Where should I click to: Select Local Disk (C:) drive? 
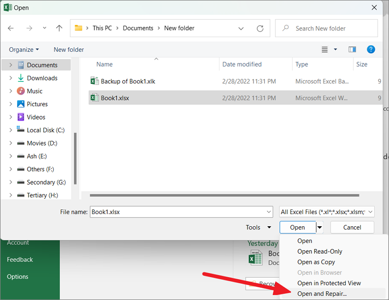pos(46,130)
